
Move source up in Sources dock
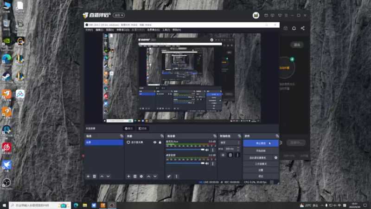coord(148,176)
